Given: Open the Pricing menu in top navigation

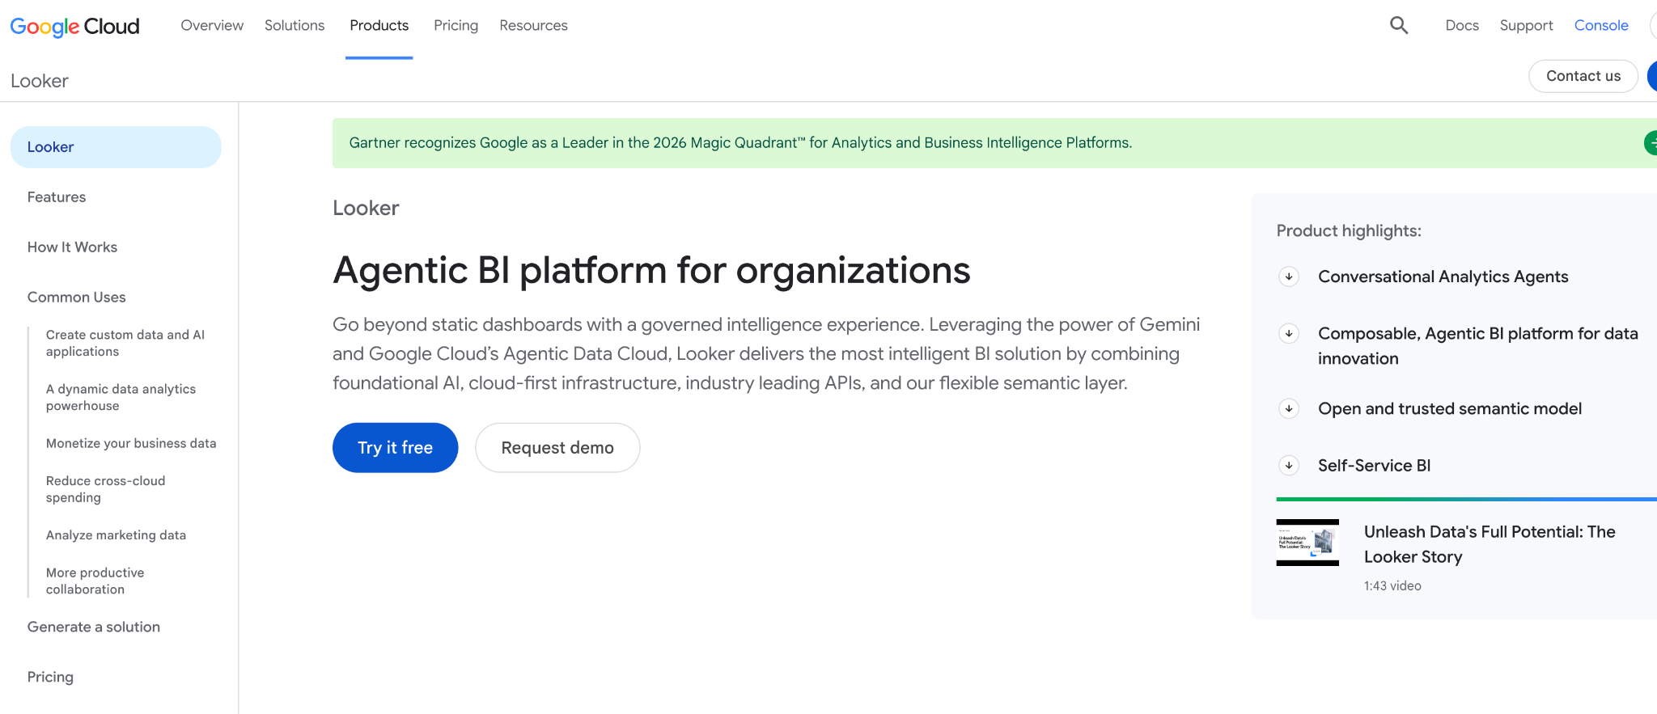Looking at the screenshot, I should pos(456,25).
